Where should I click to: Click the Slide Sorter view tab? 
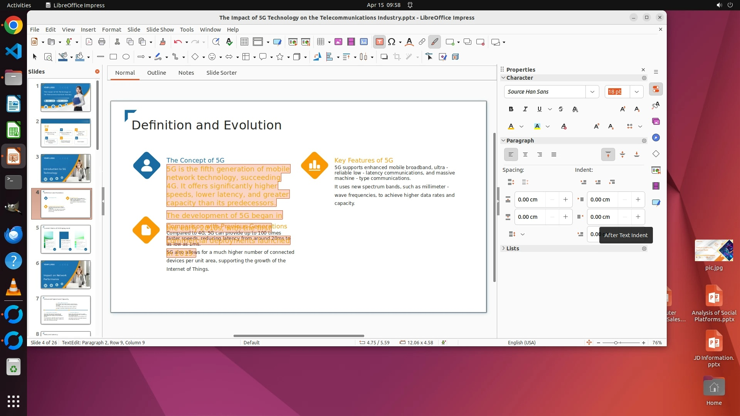pos(221,73)
